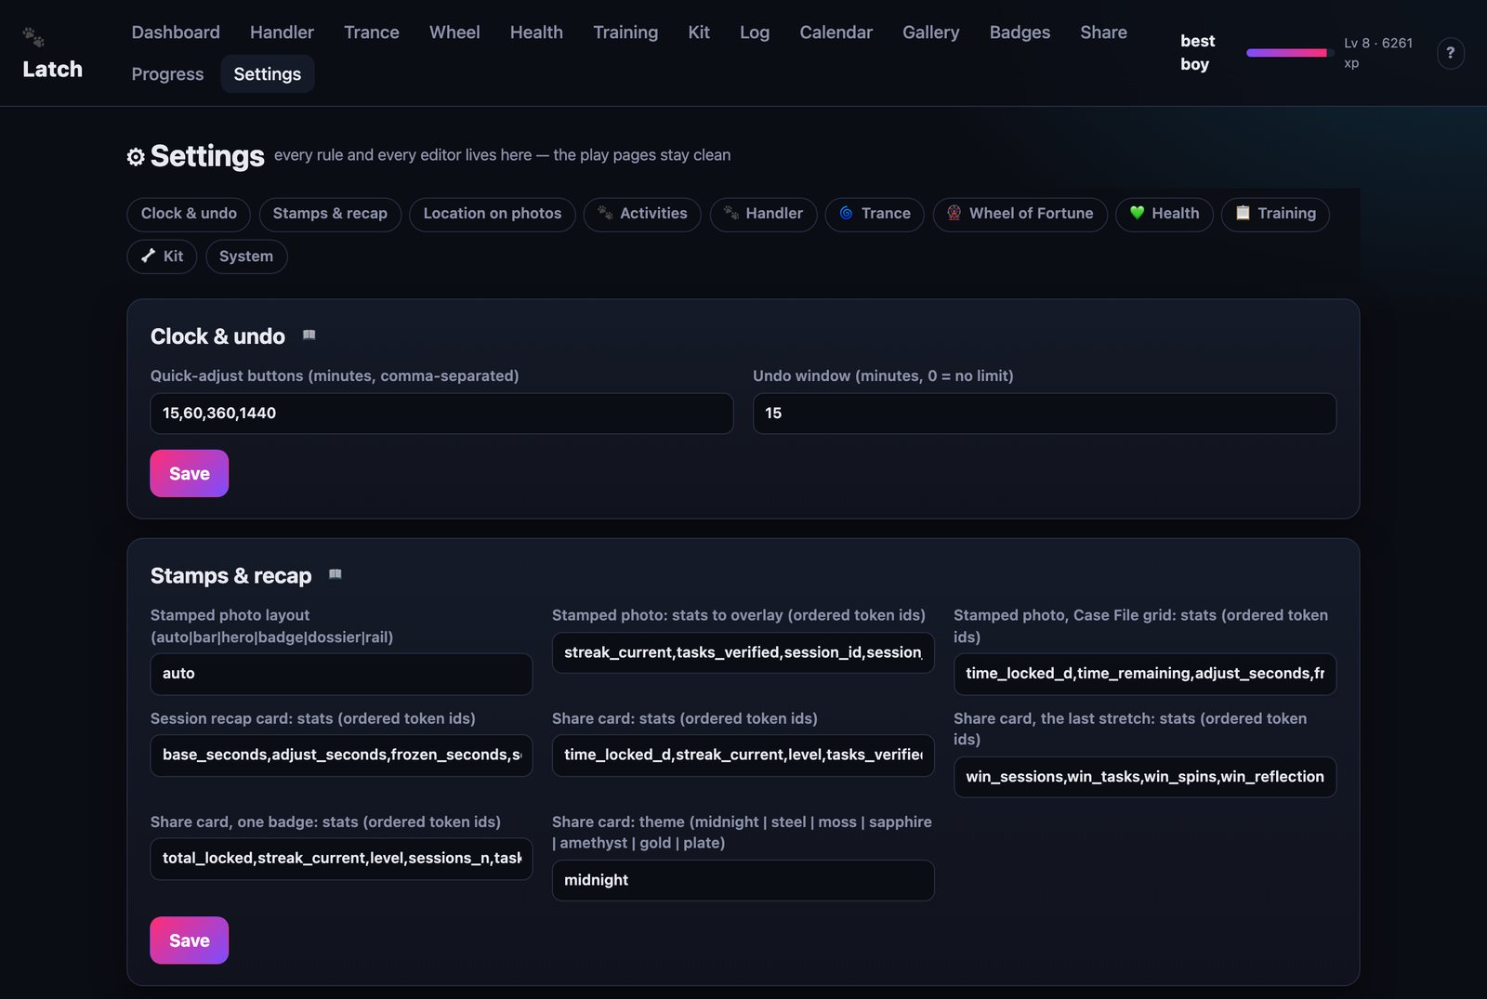Open the Health settings chip with heart

click(x=1165, y=214)
